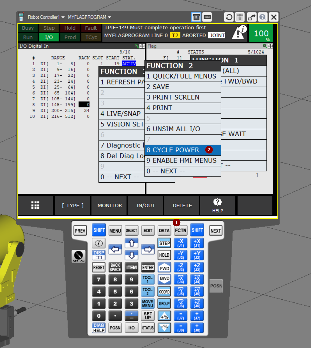Viewport: 311px width, 348px height.
Task: Click the IN/OUT softkey
Action: (146, 205)
